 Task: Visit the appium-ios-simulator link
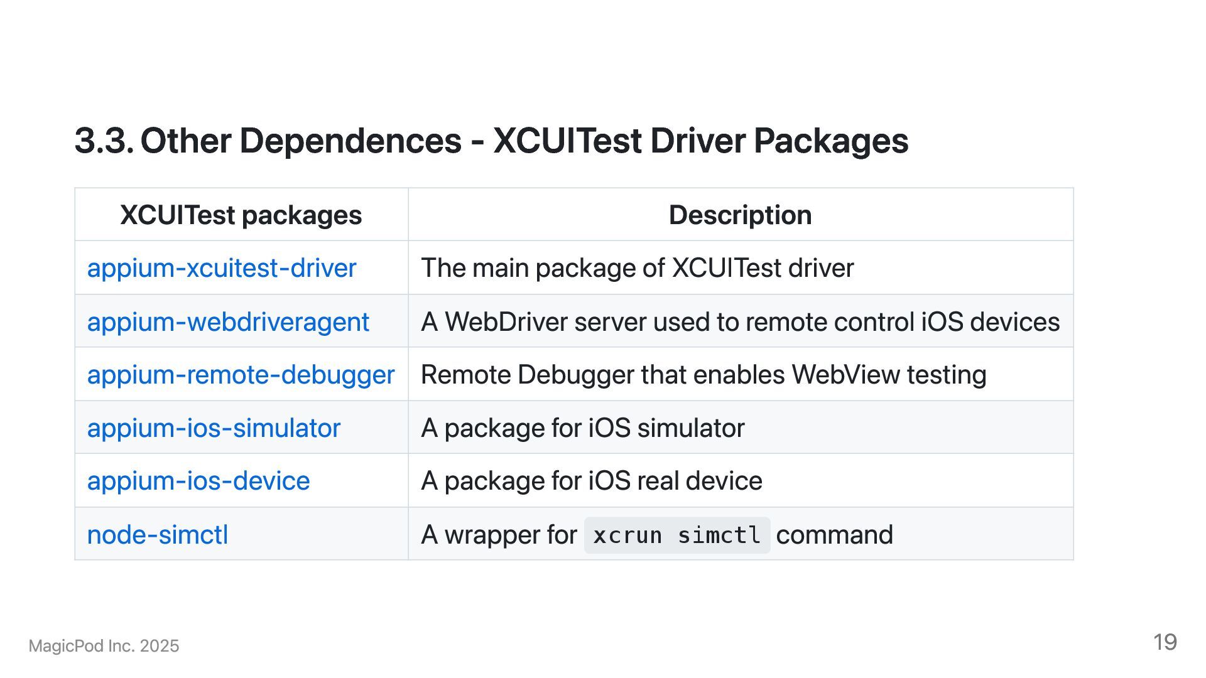pyautogui.click(x=214, y=428)
